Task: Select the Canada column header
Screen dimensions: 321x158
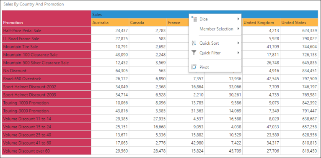Action: click(x=148, y=23)
